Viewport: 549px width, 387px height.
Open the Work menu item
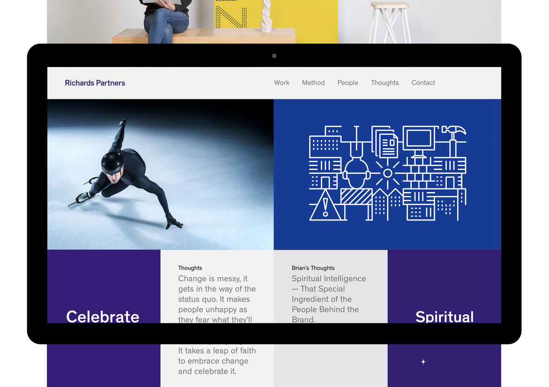282,83
